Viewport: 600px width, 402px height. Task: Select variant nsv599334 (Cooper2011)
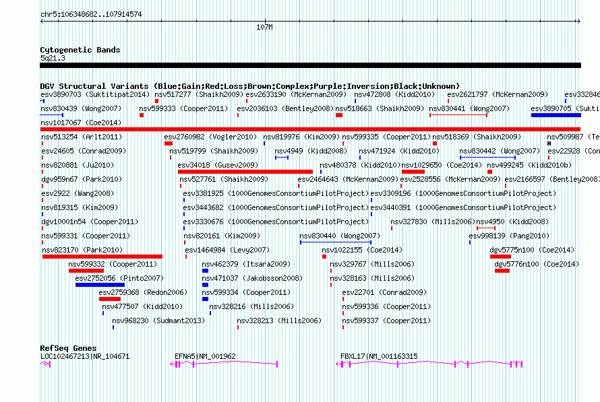point(246,292)
